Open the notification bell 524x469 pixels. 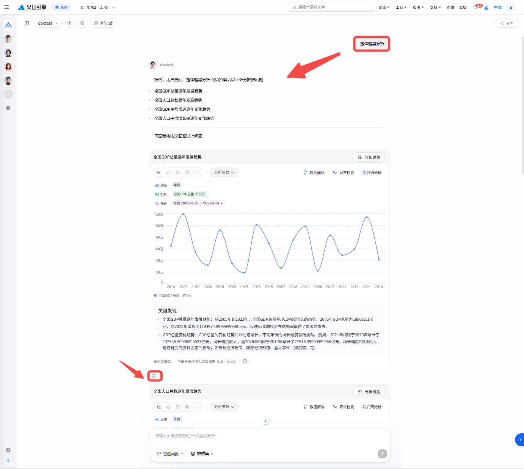475,7
